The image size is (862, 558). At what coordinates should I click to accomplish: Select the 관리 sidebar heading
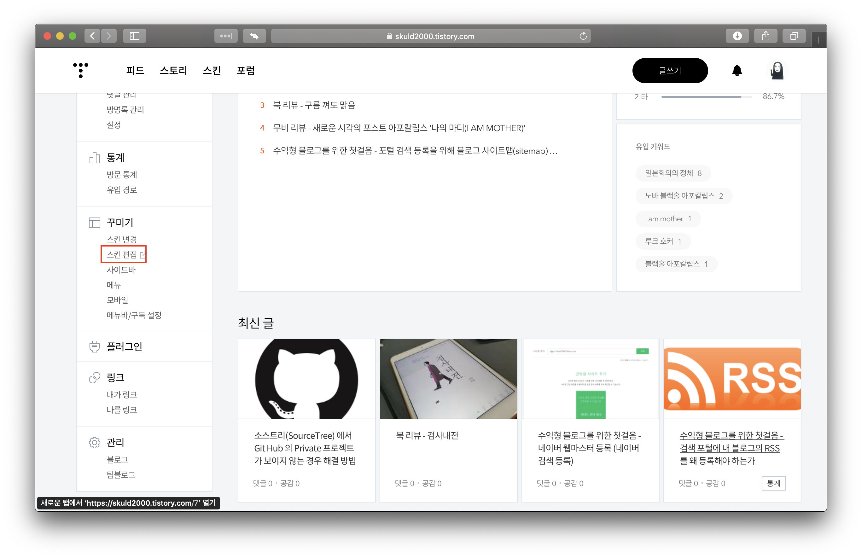(x=115, y=442)
